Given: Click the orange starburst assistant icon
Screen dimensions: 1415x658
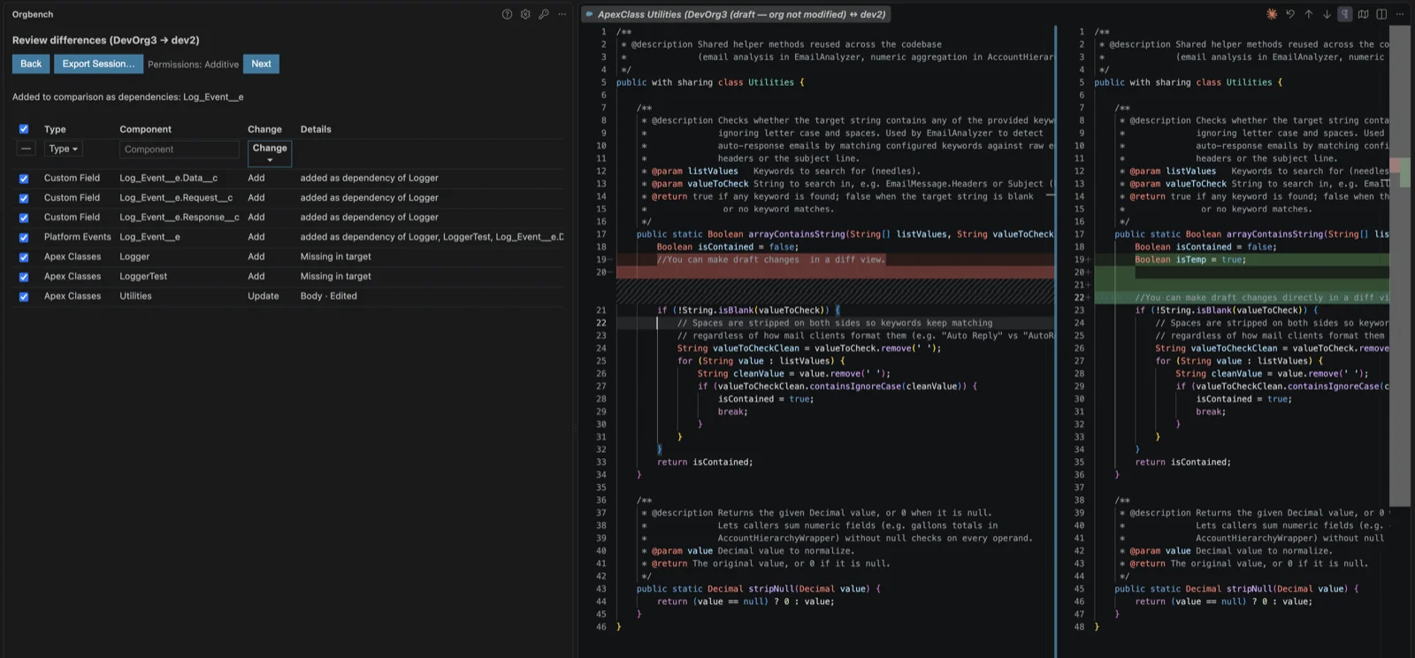Looking at the screenshot, I should point(1272,14).
